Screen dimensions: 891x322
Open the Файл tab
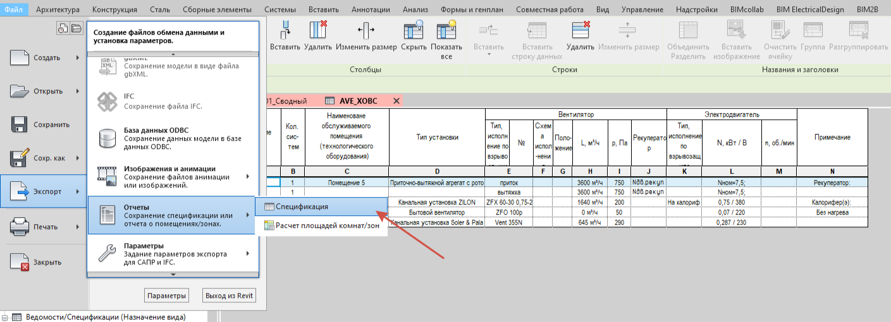13,9
